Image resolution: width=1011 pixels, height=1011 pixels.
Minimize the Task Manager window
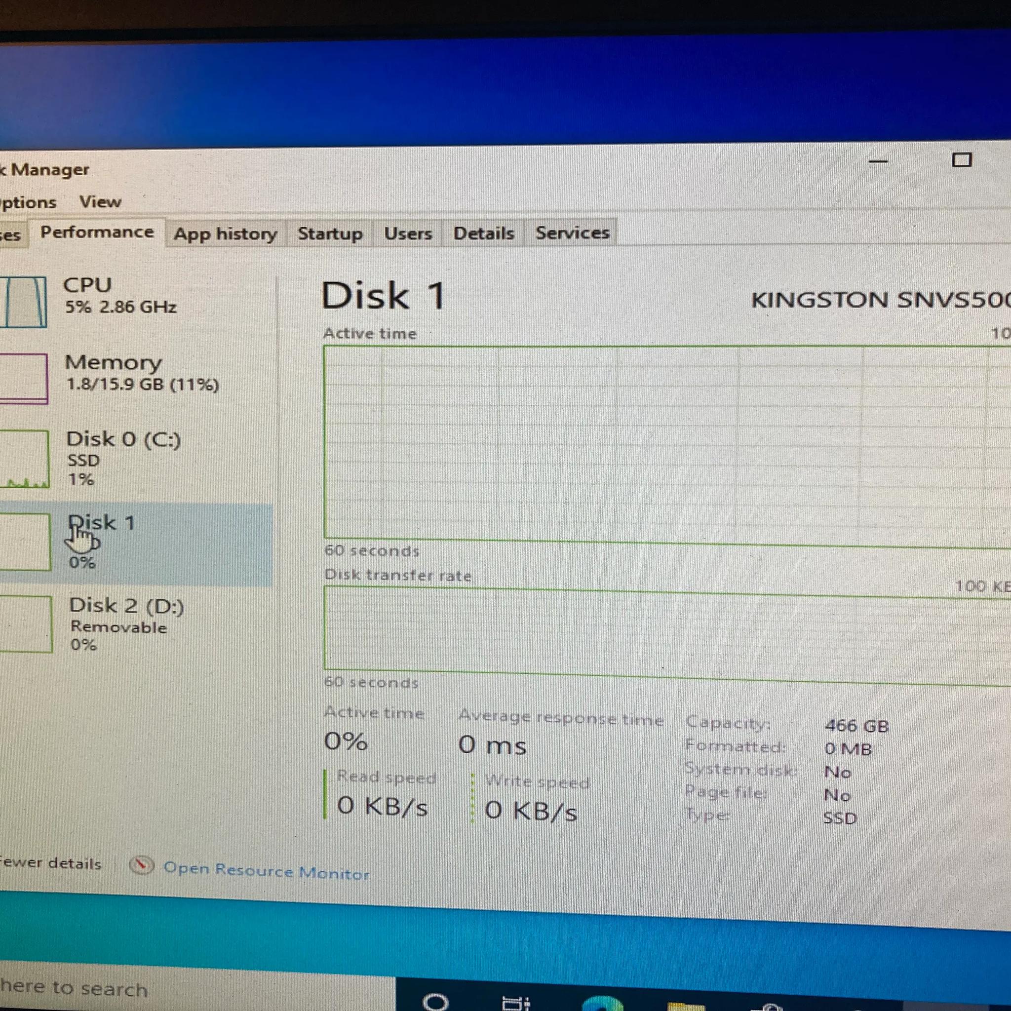pyautogui.click(x=878, y=161)
